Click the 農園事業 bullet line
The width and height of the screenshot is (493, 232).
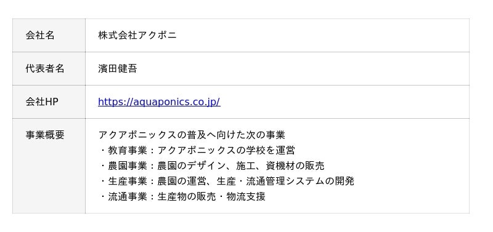211,166
